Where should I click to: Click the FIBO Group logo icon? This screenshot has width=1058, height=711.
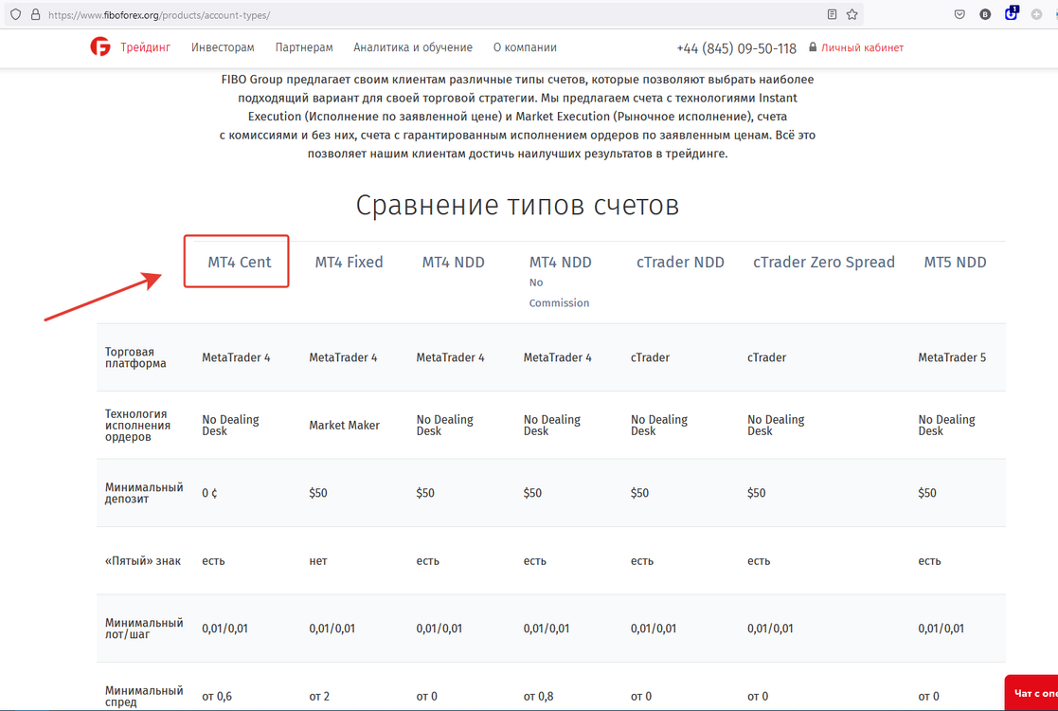tap(99, 46)
